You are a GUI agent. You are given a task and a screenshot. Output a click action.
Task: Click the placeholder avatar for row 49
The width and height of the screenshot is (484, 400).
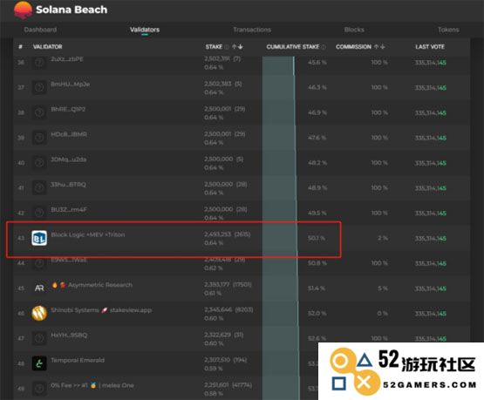[39, 389]
